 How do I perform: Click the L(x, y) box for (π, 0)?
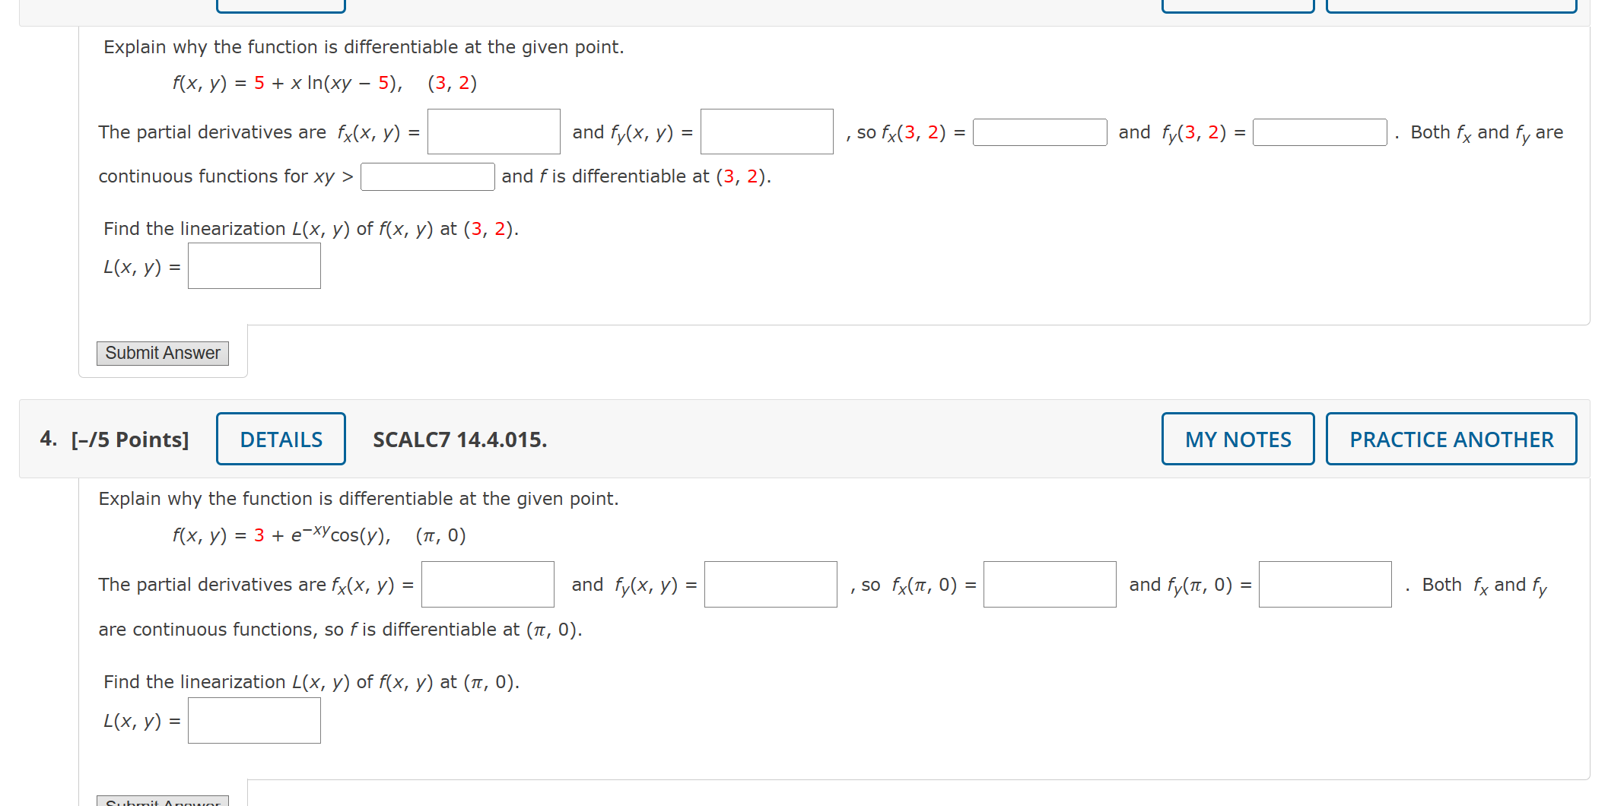tap(253, 719)
